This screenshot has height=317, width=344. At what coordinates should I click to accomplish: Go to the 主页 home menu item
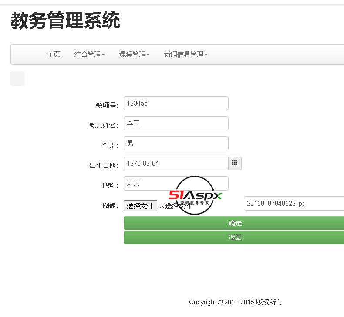click(53, 54)
